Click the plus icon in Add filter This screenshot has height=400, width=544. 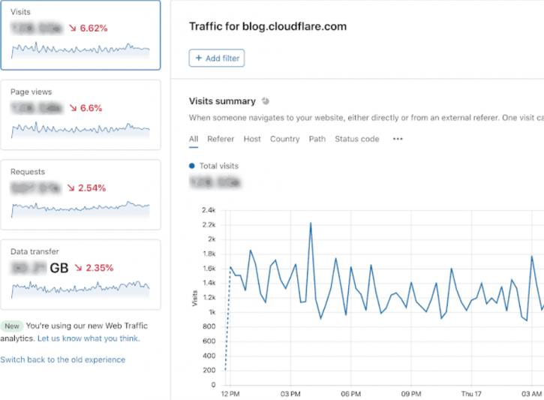[199, 58]
